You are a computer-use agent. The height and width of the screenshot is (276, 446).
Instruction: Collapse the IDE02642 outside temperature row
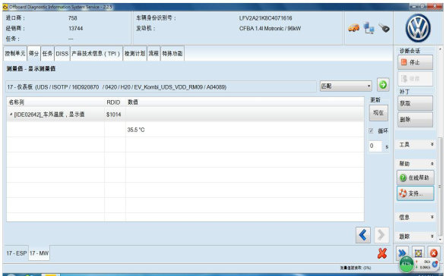[11, 114]
